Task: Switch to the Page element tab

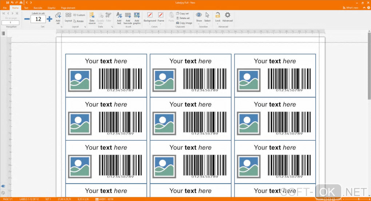Action: point(68,8)
